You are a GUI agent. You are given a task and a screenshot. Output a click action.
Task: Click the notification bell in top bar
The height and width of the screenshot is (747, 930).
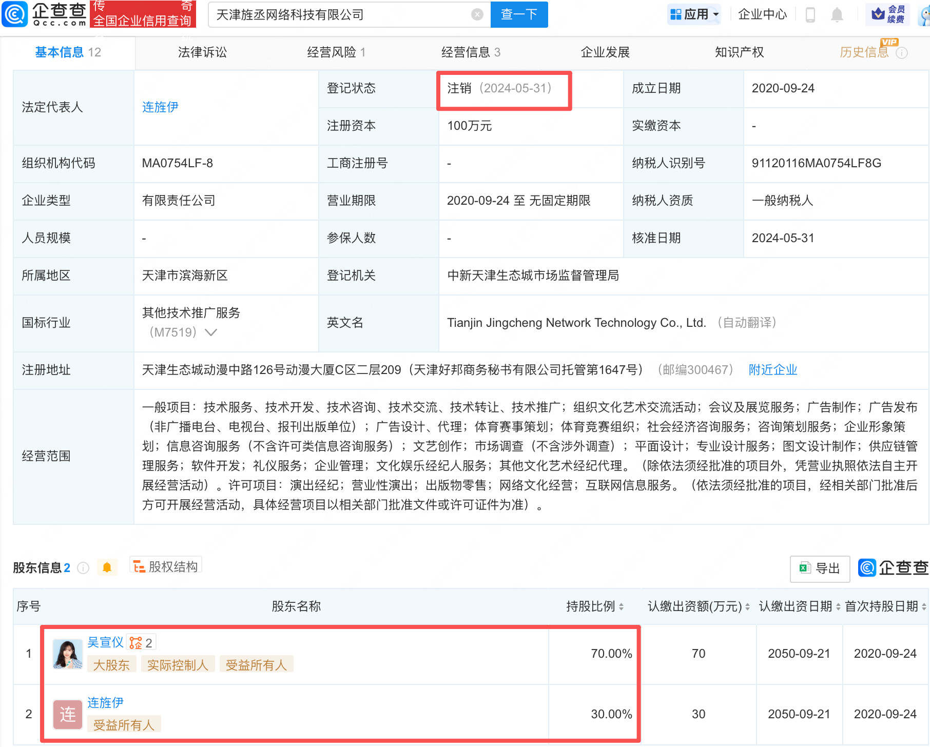coord(837,15)
